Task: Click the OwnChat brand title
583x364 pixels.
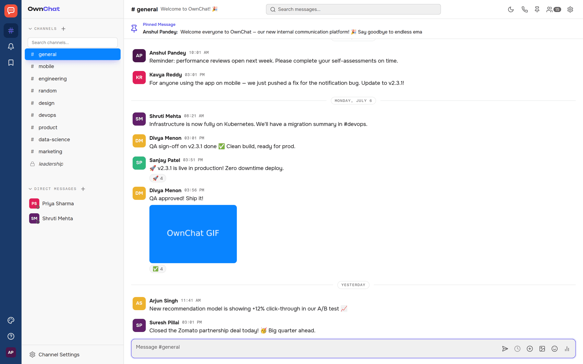Action: point(44,9)
